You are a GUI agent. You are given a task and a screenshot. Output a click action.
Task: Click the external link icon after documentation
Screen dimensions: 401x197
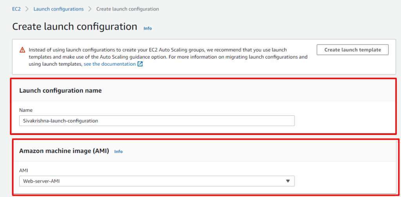(140, 64)
